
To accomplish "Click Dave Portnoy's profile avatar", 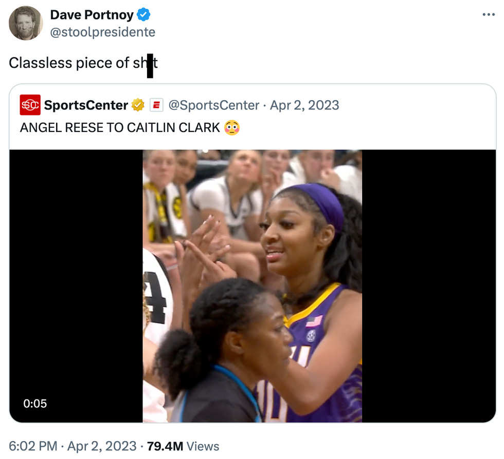I will point(26,23).
